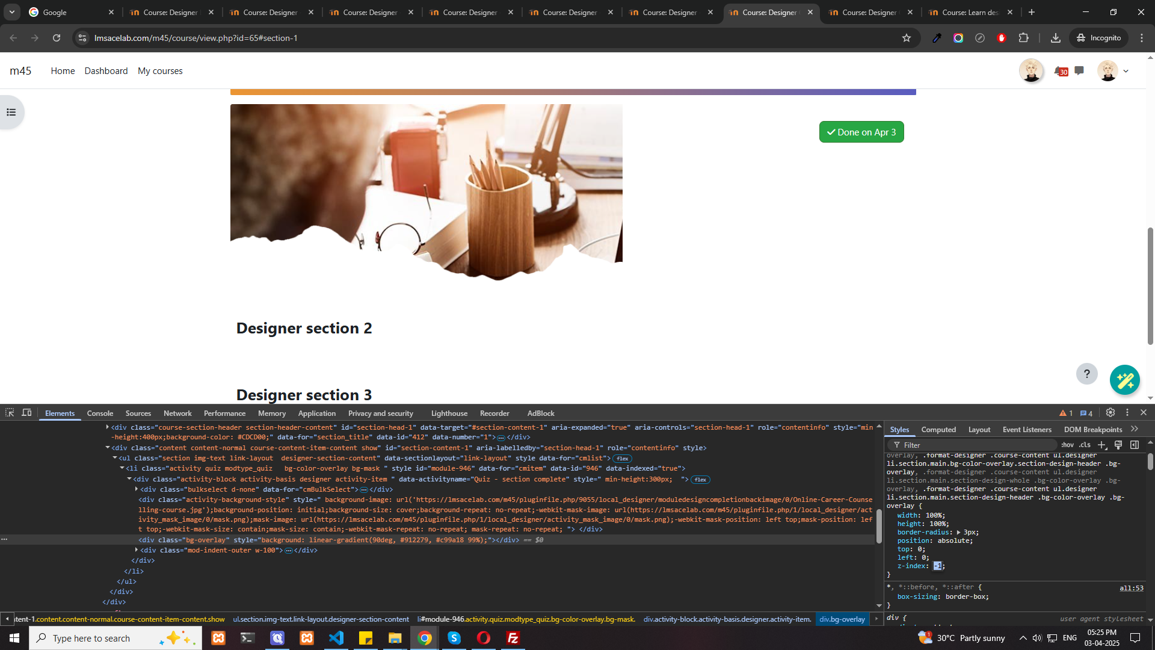Toggle the computed styles sidebar icon
The width and height of the screenshot is (1155, 650).
(x=1135, y=445)
